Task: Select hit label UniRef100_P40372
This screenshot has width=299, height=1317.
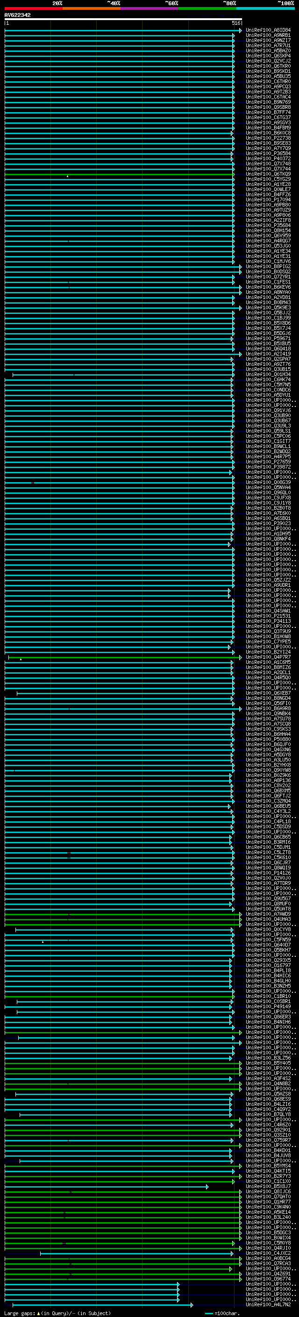Action: [x=268, y=158]
